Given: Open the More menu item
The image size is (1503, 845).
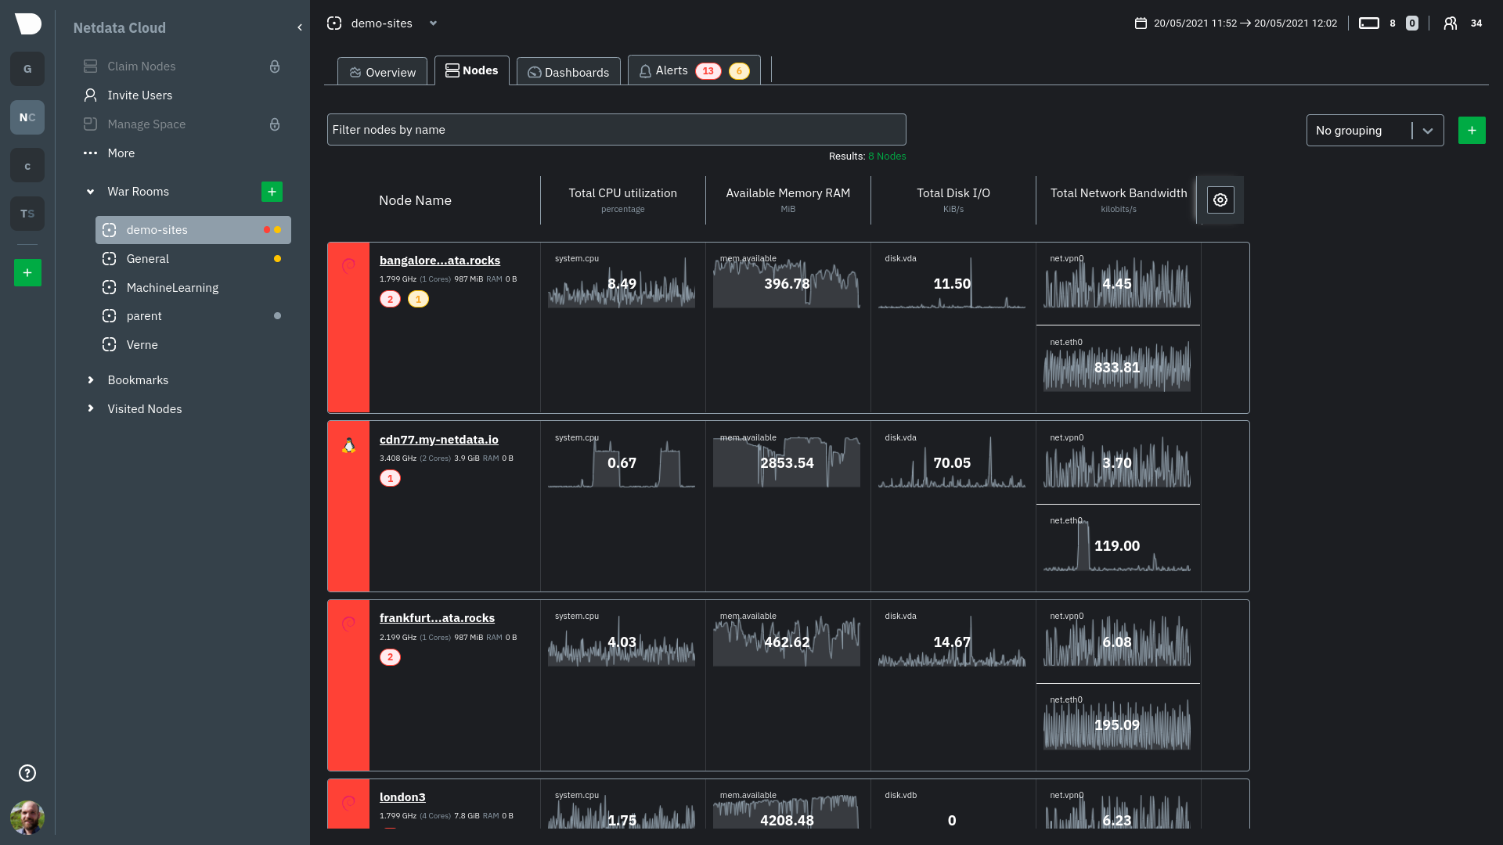Looking at the screenshot, I should click(x=110, y=153).
